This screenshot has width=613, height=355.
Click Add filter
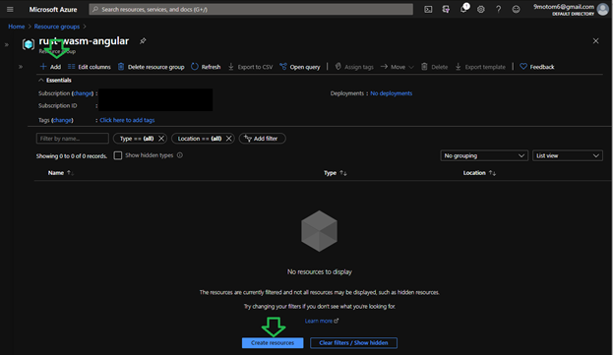[x=262, y=139]
